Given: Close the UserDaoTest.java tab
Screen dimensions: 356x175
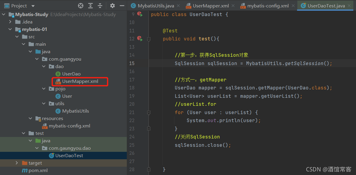Looking at the screenshot, I should coord(349,6).
